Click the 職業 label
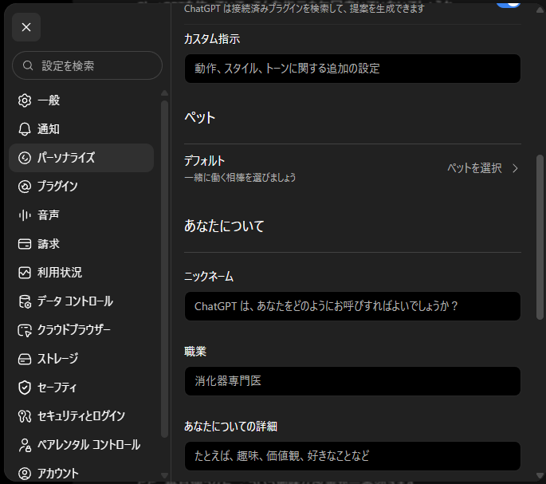 coord(195,352)
